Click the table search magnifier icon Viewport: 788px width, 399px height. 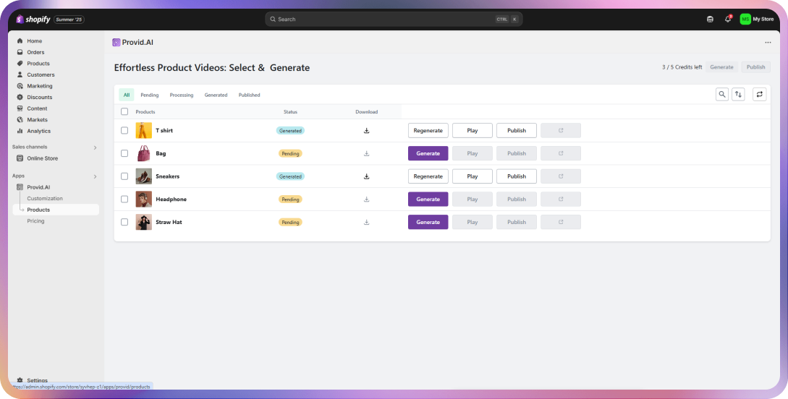[x=721, y=94]
